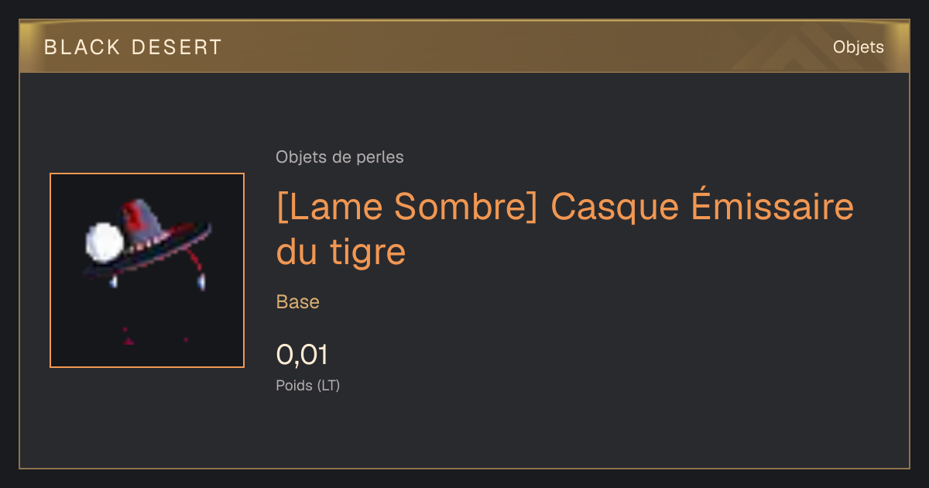Click the small red triangle mark below the hat
The height and width of the screenshot is (488, 929).
click(x=129, y=340)
